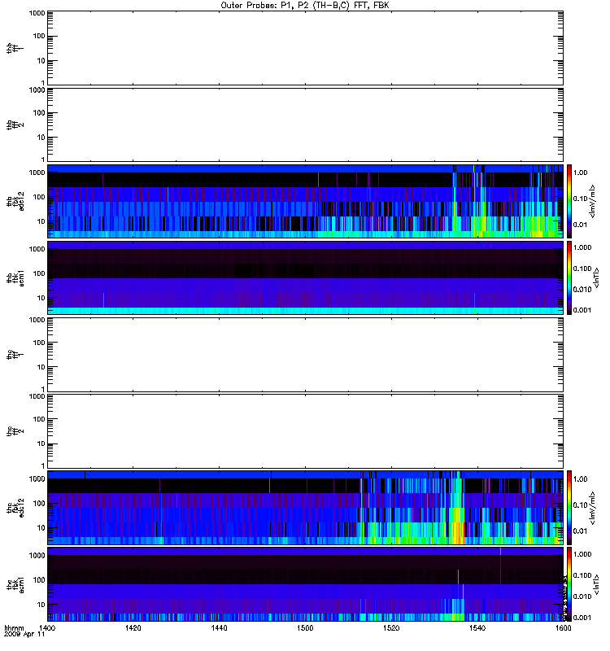
Task: Click the thb fbk edc12 color bar
Action: tap(569, 201)
